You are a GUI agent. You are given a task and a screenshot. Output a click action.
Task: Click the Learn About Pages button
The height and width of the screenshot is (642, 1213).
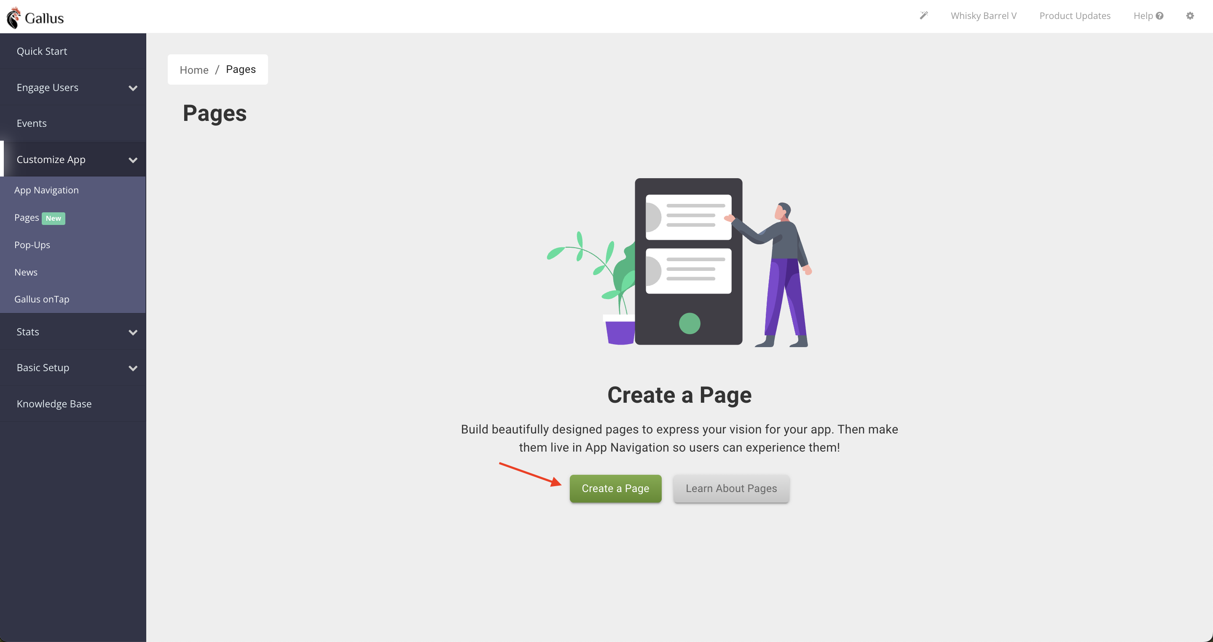coord(731,488)
